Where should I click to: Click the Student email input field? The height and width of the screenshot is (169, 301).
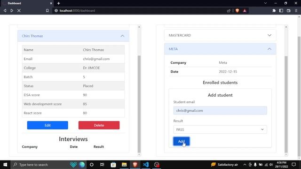220,111
